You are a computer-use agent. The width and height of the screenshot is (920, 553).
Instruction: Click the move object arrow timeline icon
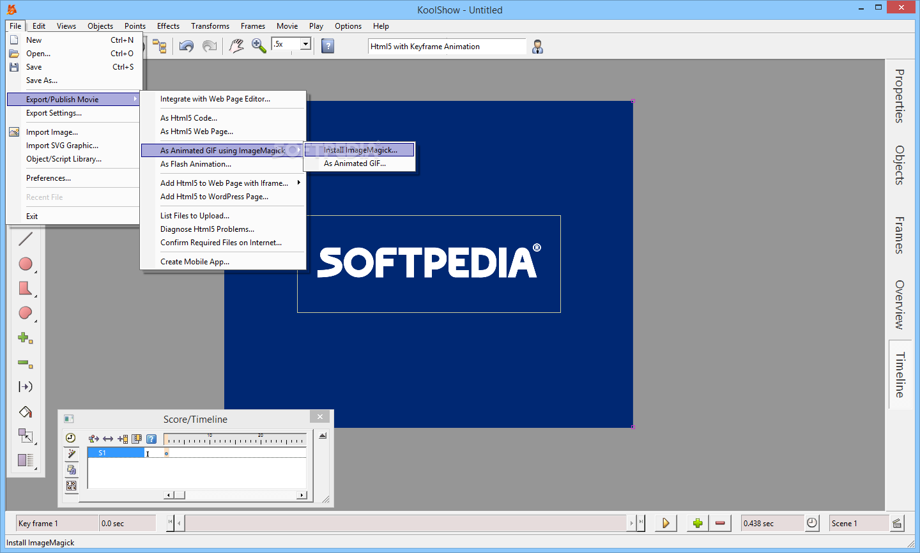tap(94, 439)
